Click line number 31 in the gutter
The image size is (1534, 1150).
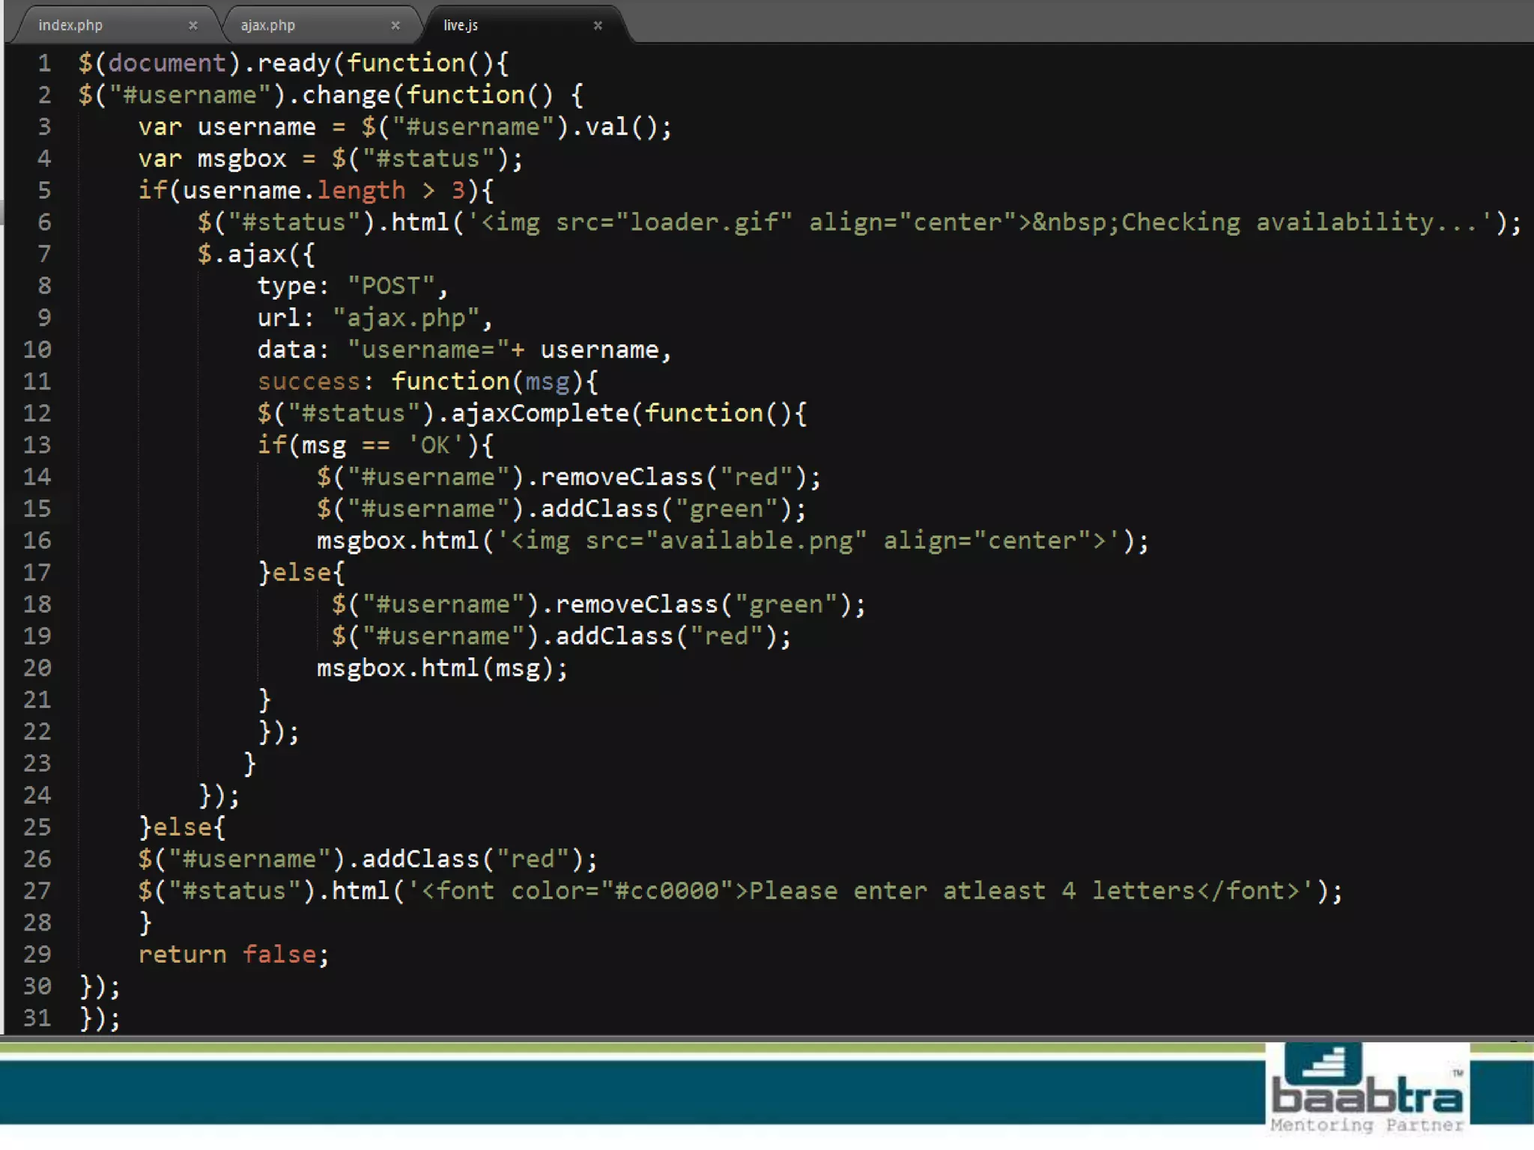click(37, 1018)
